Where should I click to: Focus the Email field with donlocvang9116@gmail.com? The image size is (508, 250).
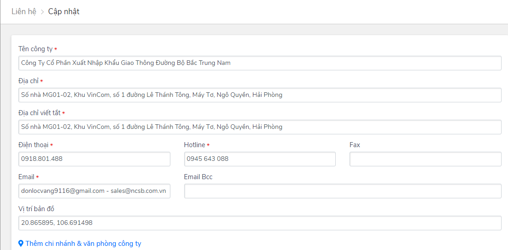point(94,191)
